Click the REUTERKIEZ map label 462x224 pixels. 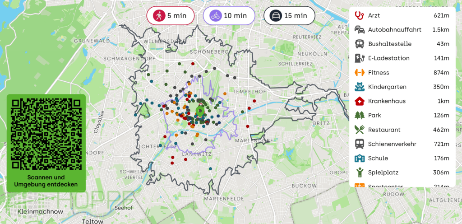(x=308, y=37)
